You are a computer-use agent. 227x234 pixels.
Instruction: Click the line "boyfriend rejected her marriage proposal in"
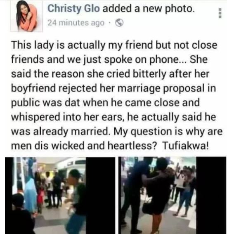[x=113, y=88]
